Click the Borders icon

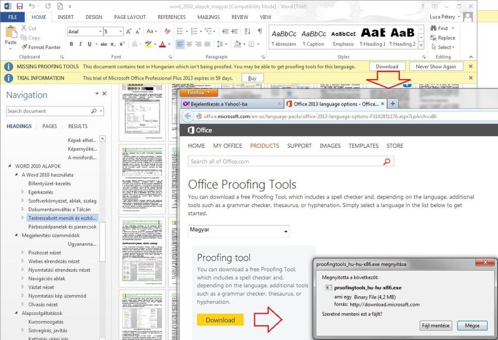click(251, 44)
